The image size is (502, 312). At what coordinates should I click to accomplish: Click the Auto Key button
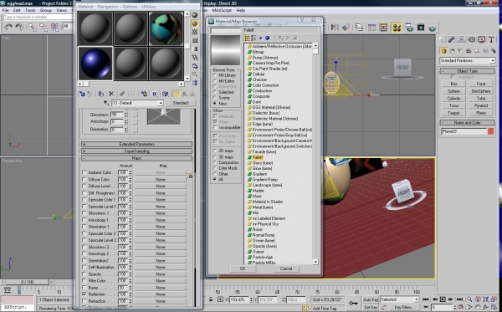[371, 299]
